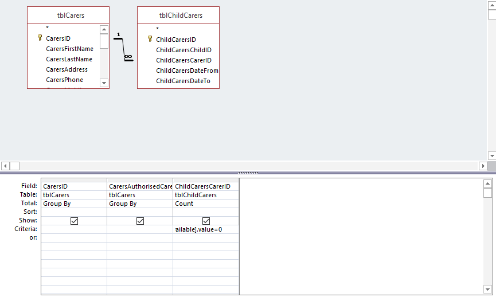
Task: Uncheck Show box for CarersID column
Action: [74, 221]
